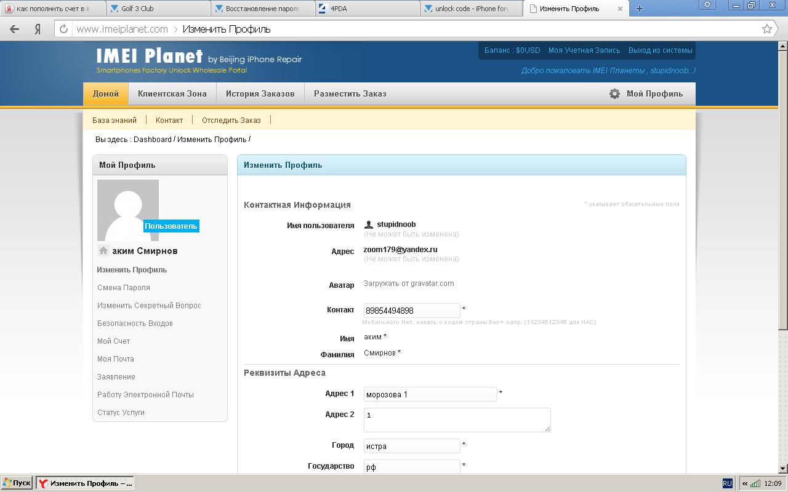Click the user icon beside 'stupidnoob'

[369, 224]
